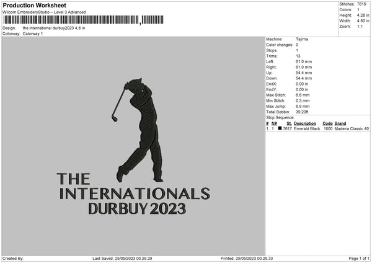This screenshot has width=372, height=263.
Task: Click the Machine value 'Tajima'
Action: pyautogui.click(x=302, y=39)
